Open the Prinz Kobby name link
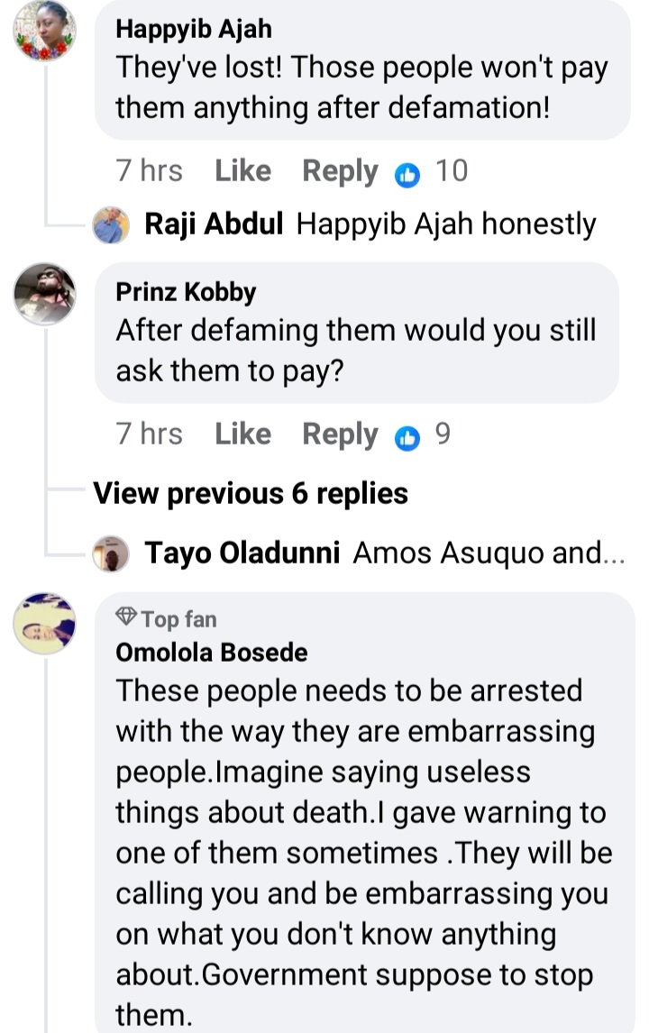The width and height of the screenshot is (649, 1033). click(x=186, y=292)
